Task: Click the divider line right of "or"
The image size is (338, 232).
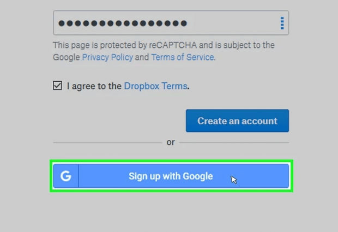Action: coord(234,143)
